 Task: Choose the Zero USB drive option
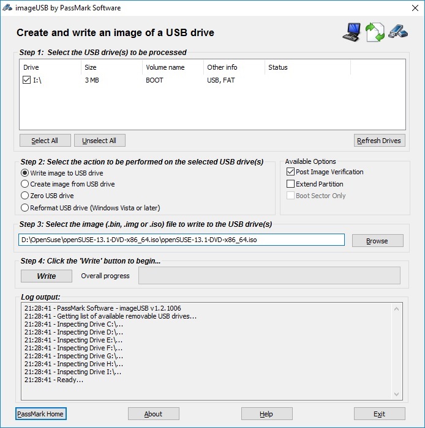25,196
